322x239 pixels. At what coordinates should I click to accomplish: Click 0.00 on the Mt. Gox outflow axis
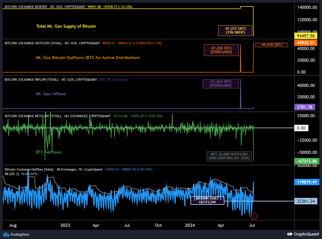(x=301, y=72)
